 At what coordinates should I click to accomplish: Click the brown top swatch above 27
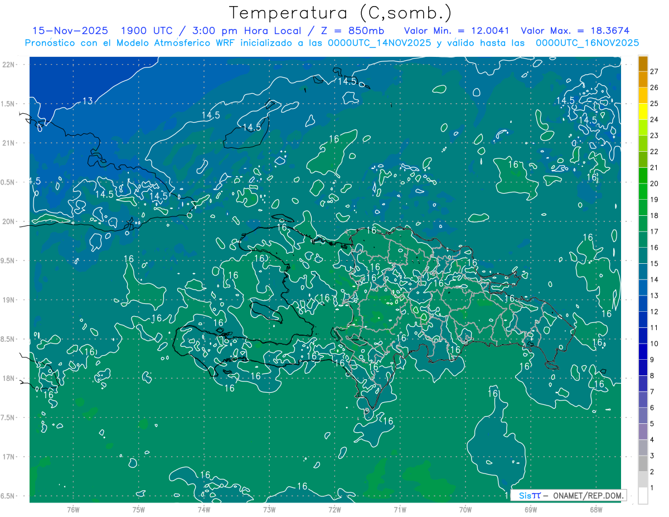(x=643, y=64)
